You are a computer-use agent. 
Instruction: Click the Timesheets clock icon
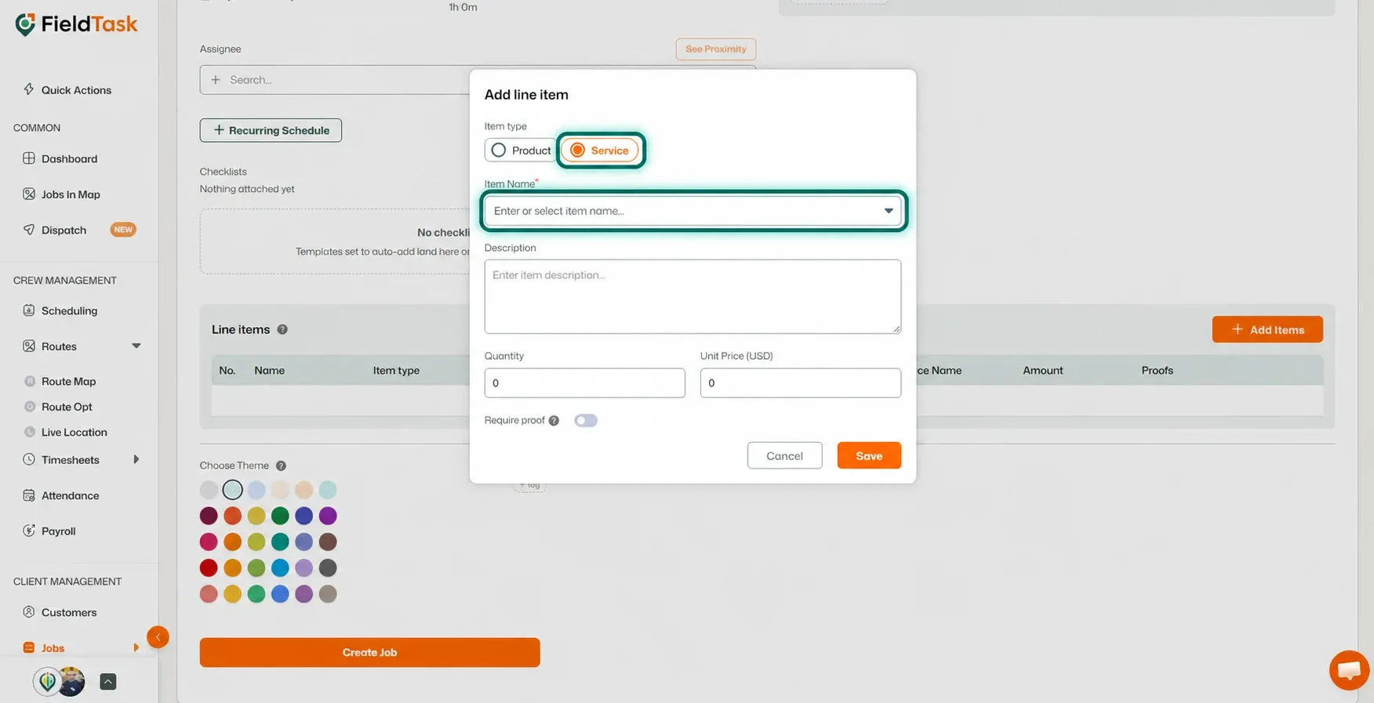29,459
